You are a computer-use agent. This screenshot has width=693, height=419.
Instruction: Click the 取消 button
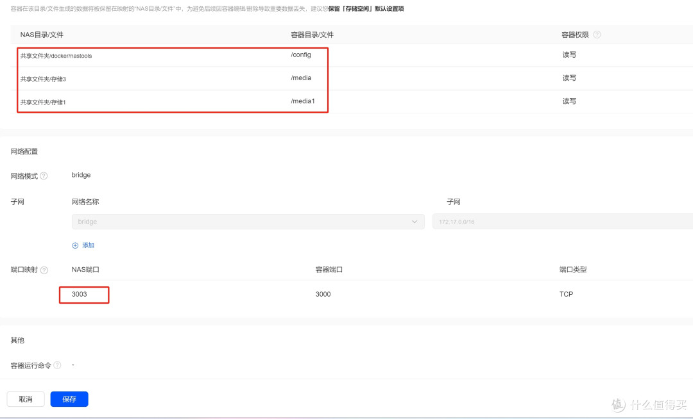(26, 399)
